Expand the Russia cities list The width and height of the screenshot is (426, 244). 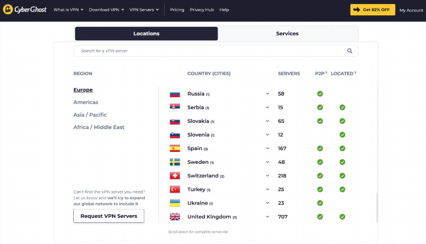268,94
